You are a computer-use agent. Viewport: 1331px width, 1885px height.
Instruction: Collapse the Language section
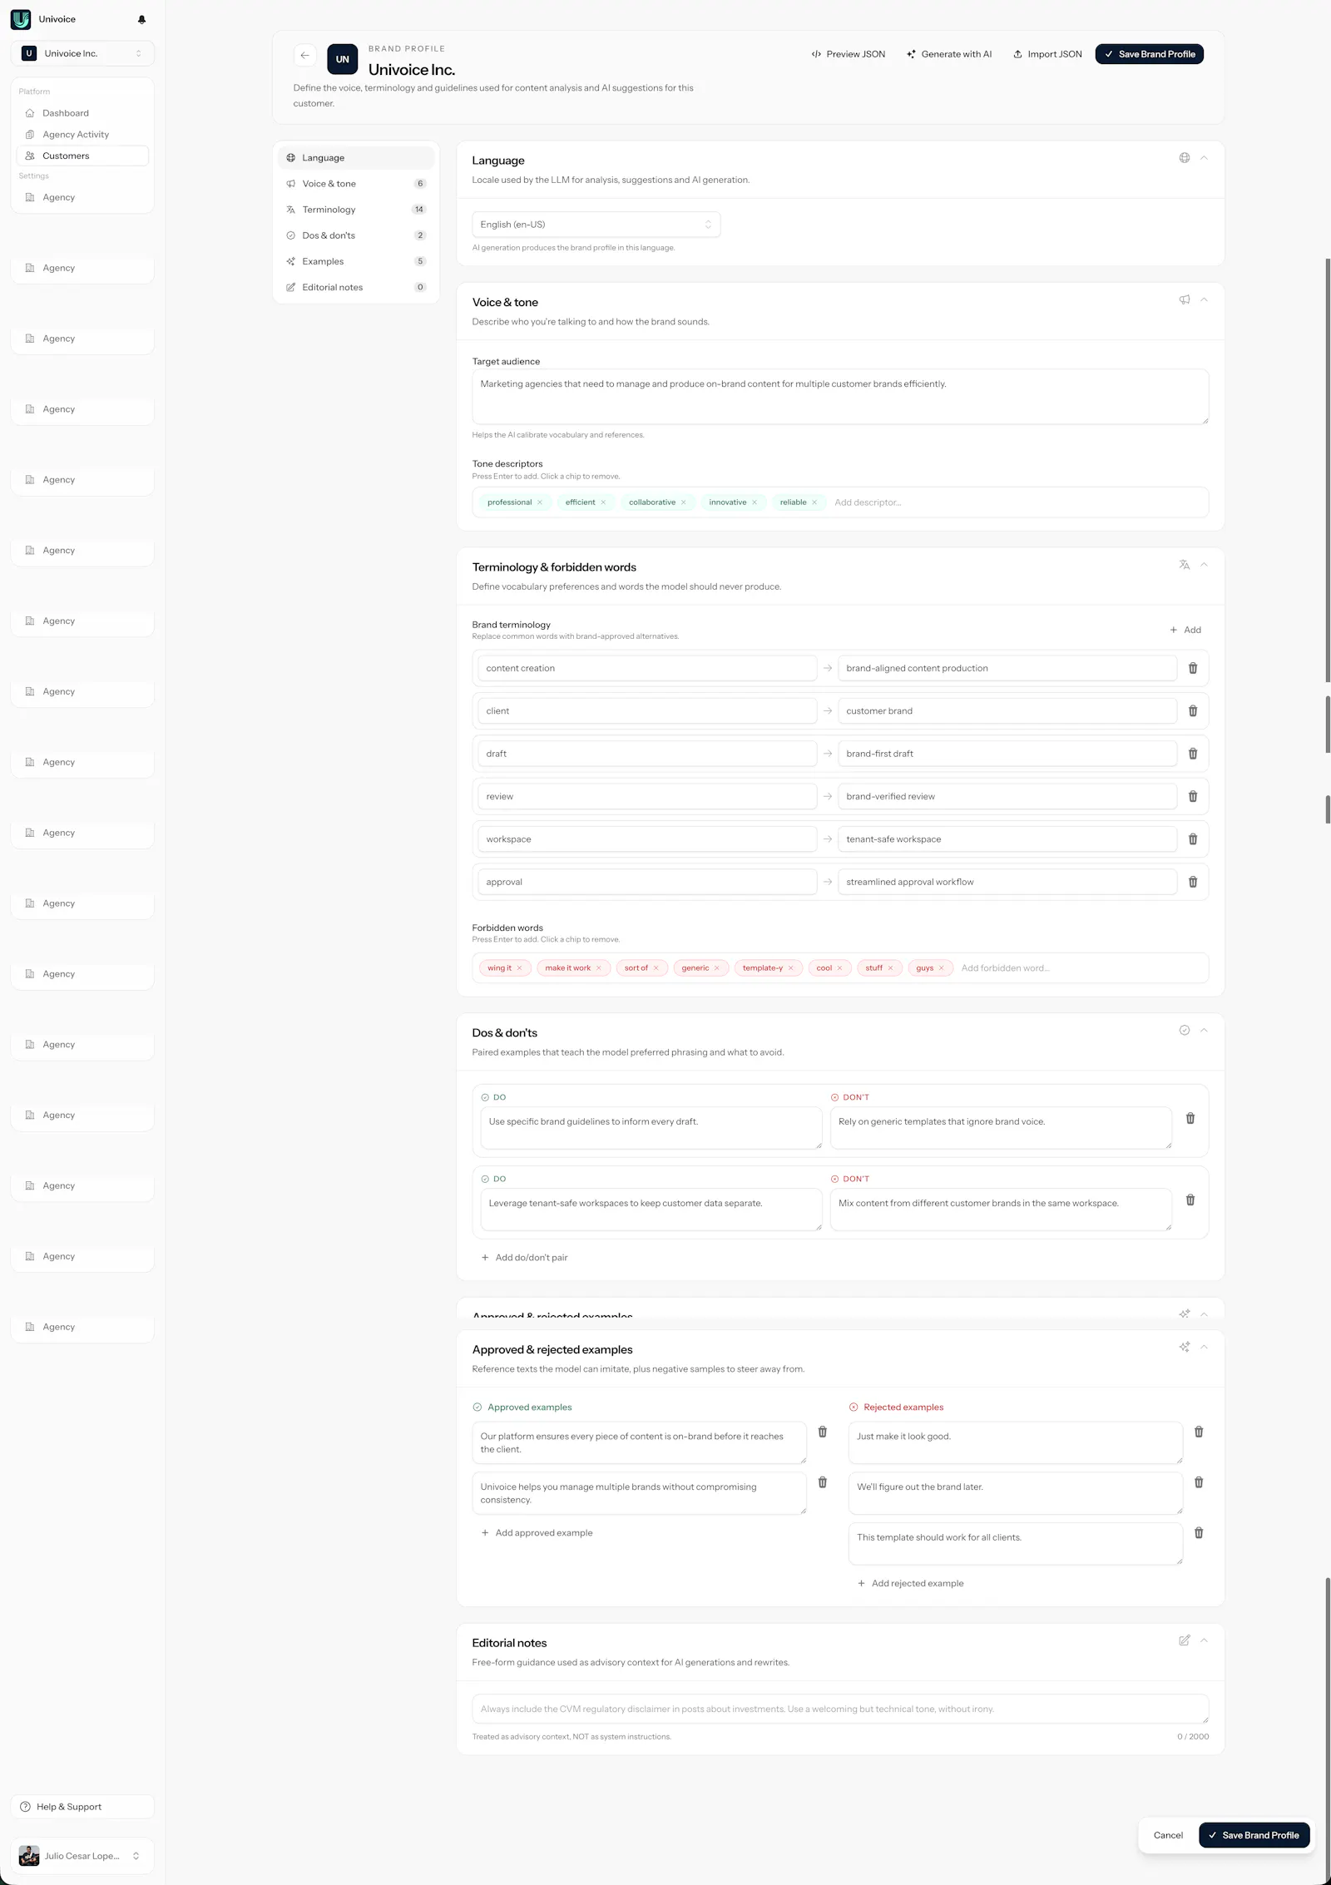(x=1204, y=158)
